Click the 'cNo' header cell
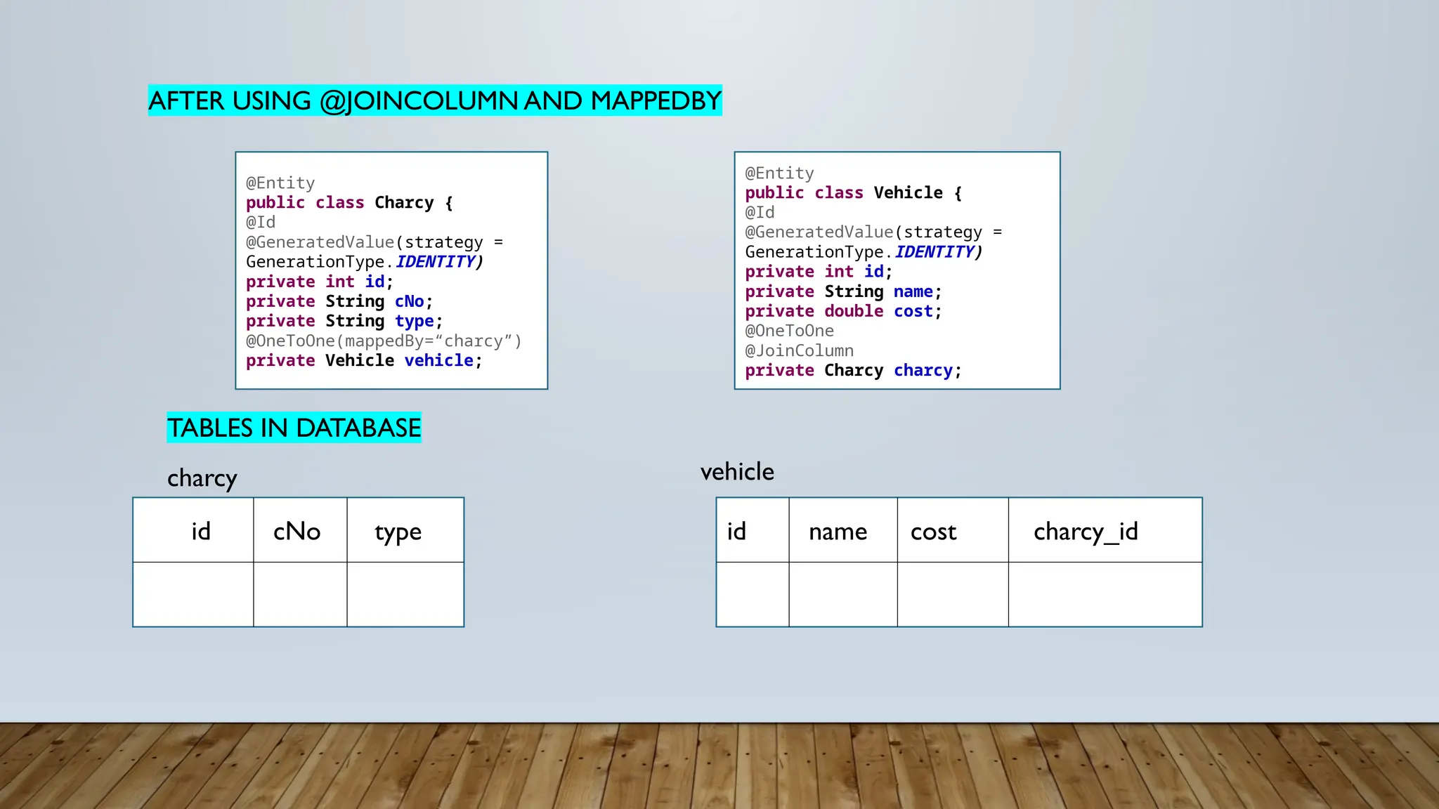 [299, 531]
